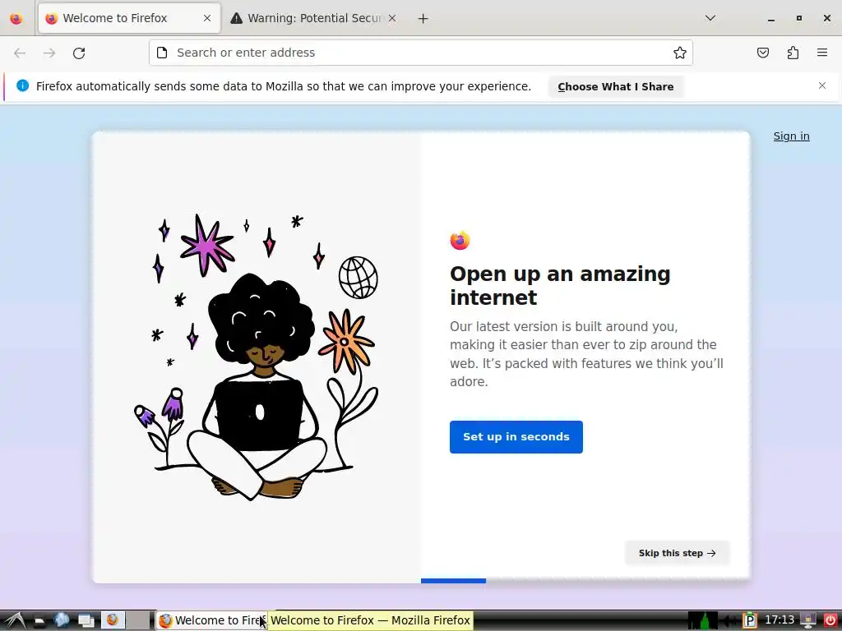The height and width of the screenshot is (631, 842).
Task: Click the Sign in link
Action: [x=791, y=136]
